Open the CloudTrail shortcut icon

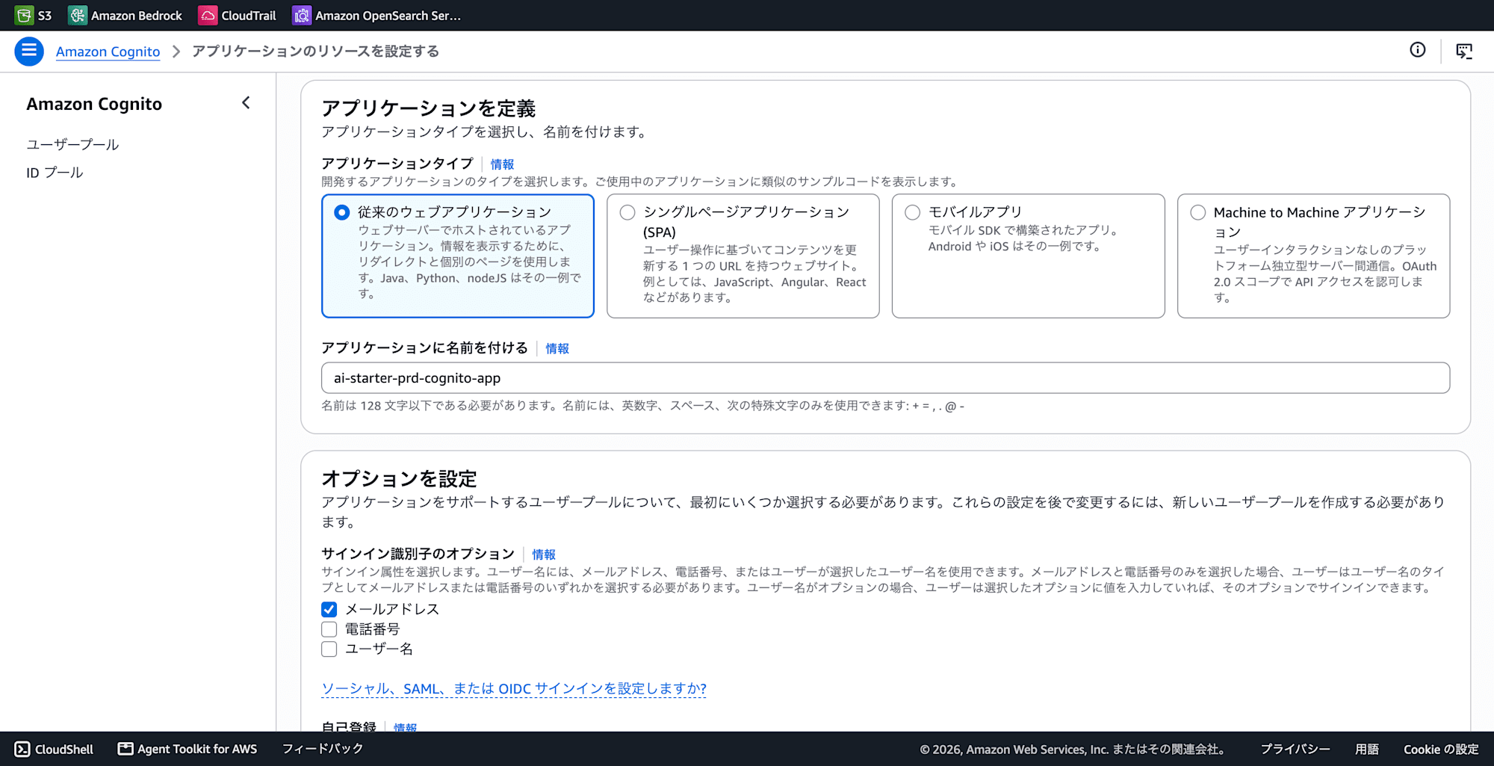[207, 15]
